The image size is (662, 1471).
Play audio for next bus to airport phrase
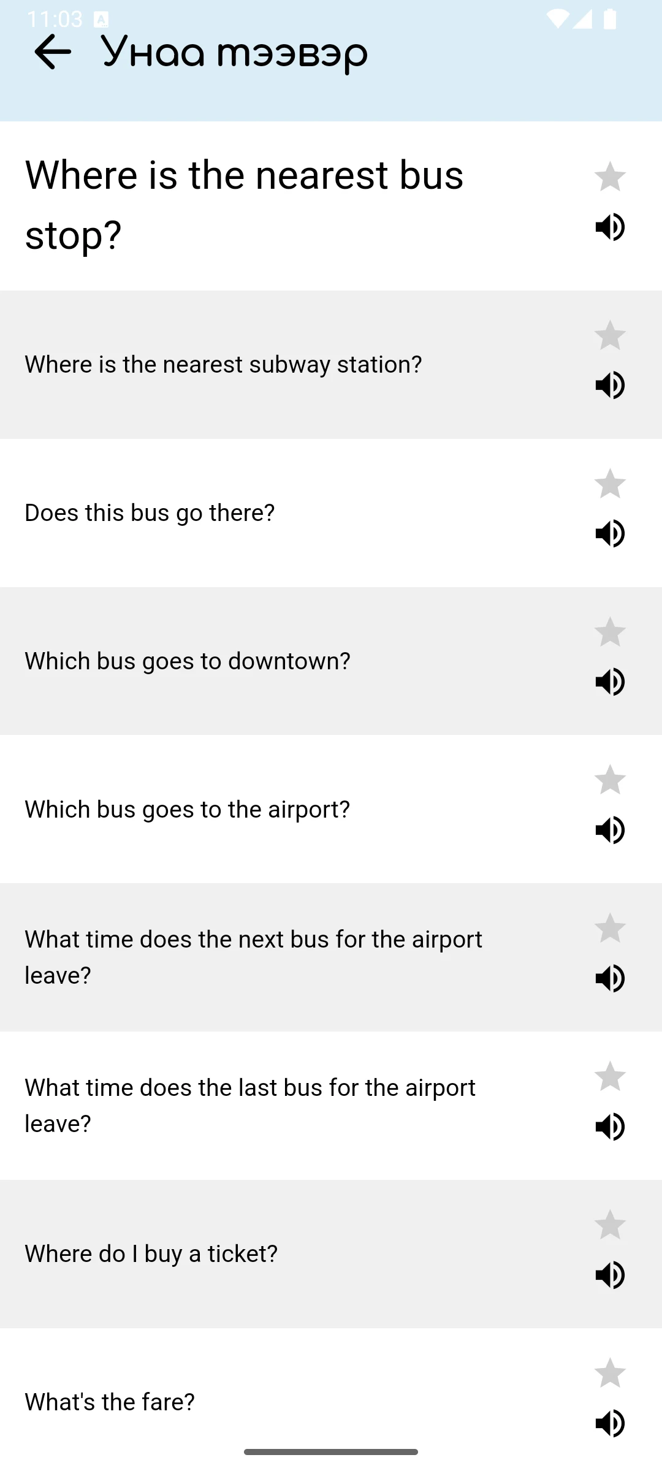click(610, 979)
